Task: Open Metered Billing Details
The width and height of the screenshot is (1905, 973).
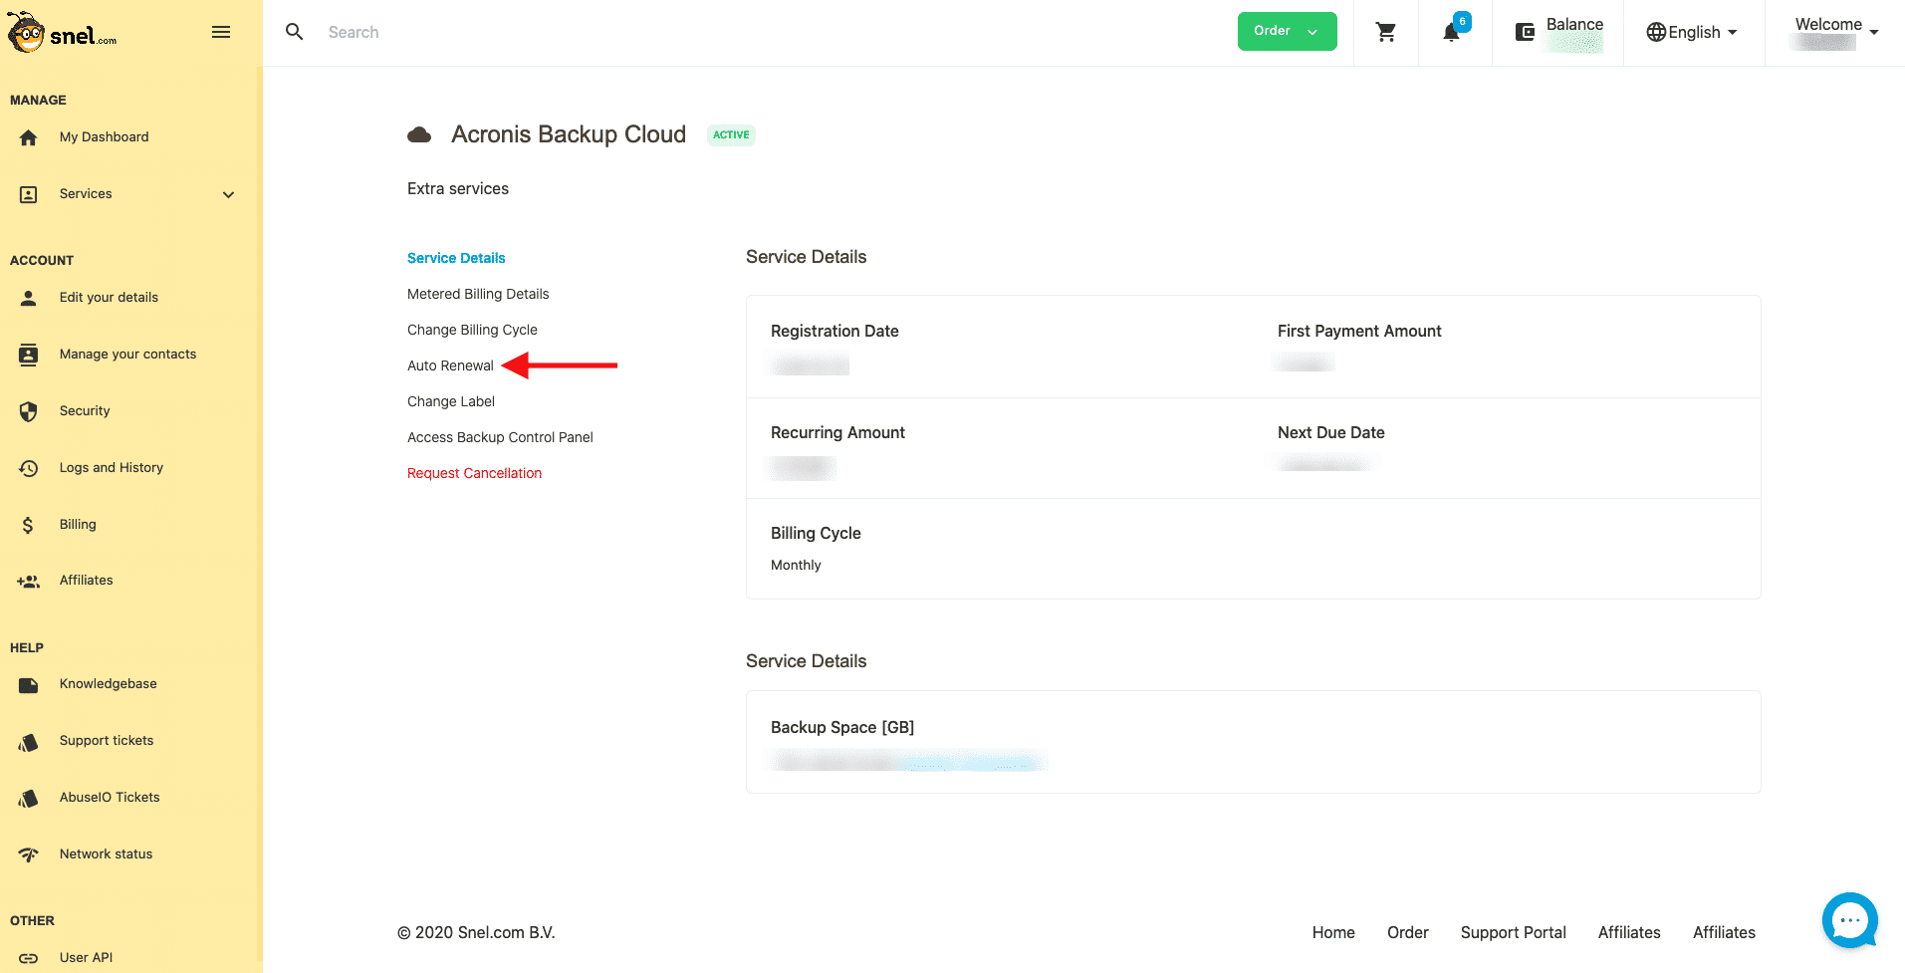Action: pyautogui.click(x=478, y=294)
